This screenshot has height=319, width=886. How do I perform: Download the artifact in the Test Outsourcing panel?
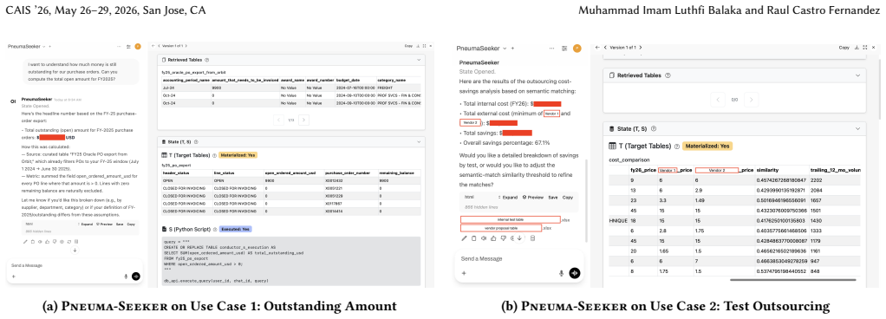(856, 48)
